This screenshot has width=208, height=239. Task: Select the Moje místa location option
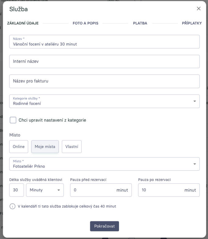45,147
